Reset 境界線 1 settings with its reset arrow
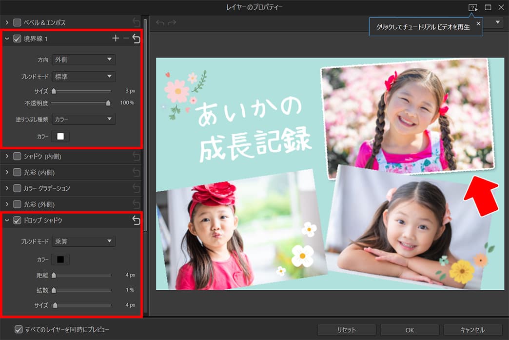The height and width of the screenshot is (340, 509). 137,39
